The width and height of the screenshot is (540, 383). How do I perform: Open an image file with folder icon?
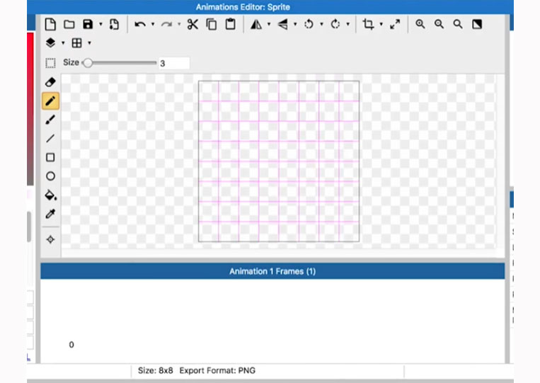click(69, 25)
